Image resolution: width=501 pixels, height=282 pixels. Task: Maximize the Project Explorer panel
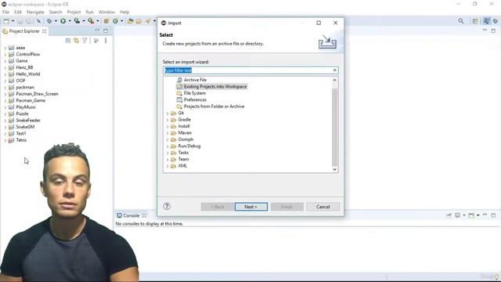coord(106,31)
